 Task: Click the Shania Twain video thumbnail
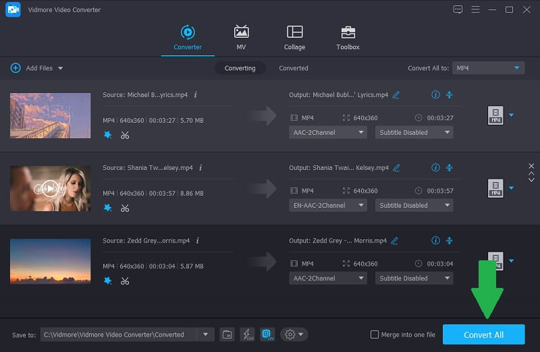51,188
